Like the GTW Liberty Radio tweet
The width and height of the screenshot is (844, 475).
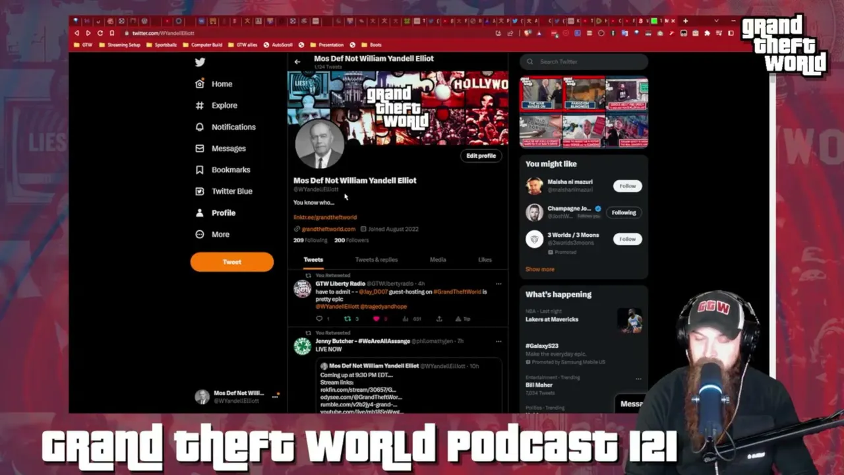(377, 319)
